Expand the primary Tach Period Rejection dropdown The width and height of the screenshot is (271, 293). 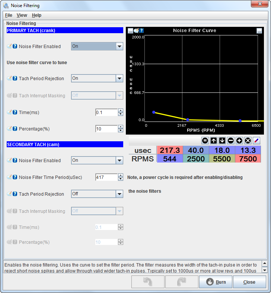coord(119,79)
